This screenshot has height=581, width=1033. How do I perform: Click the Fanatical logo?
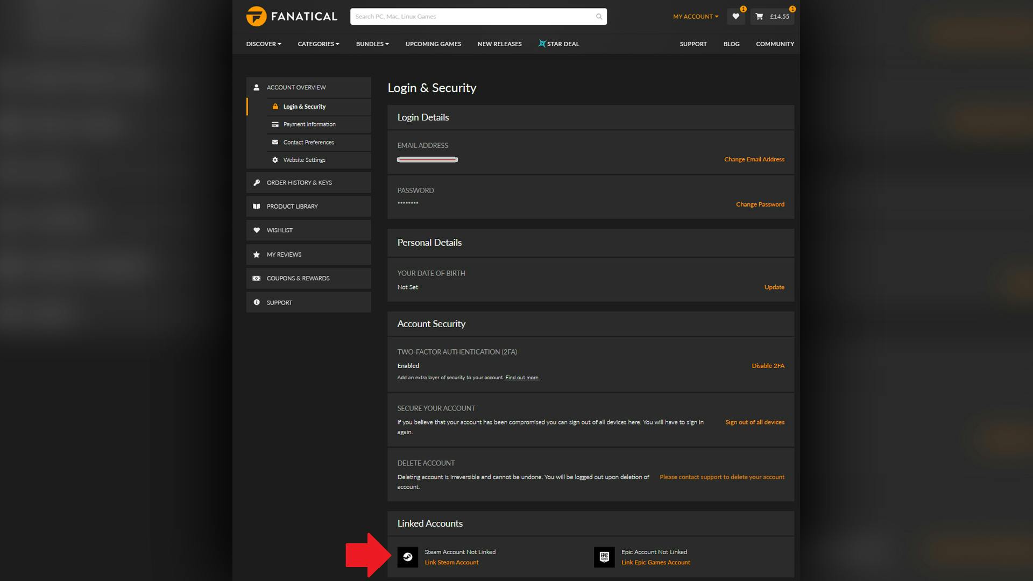(292, 16)
